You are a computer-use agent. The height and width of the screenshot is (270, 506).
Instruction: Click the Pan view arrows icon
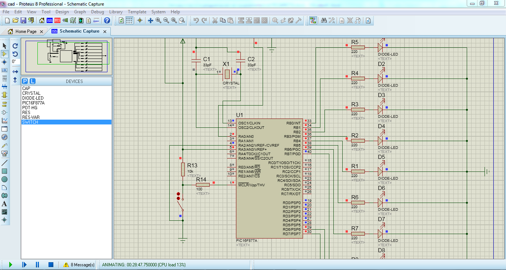tap(150, 20)
